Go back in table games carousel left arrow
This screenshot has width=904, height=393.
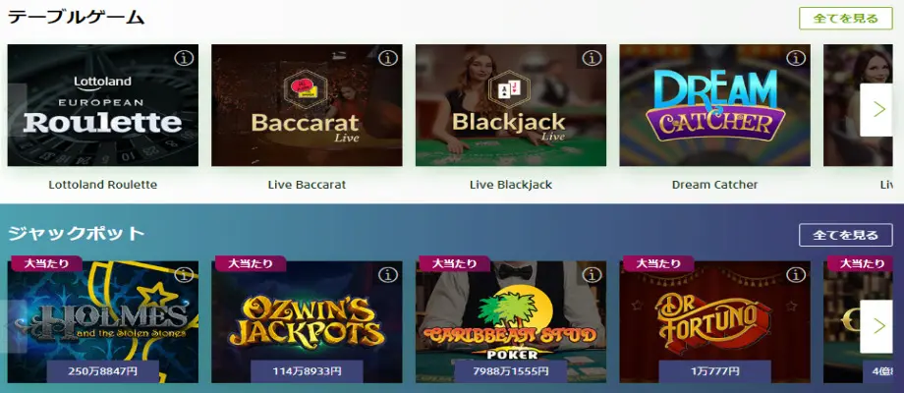pyautogui.click(x=16, y=109)
